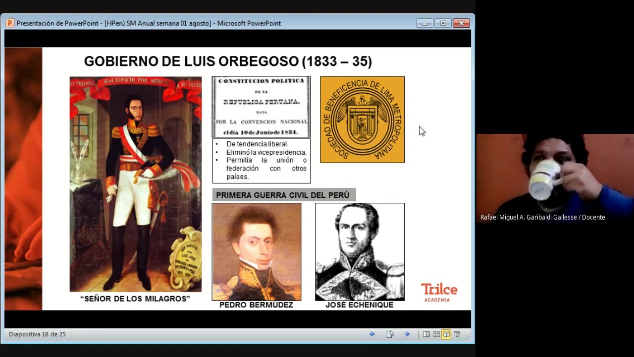Open the slide menu icon in status bar
Screen dimensions: 634x357
pyautogui.click(x=390, y=334)
